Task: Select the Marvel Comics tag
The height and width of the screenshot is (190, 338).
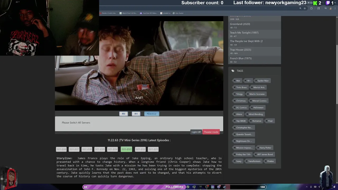Action: pos(259,101)
